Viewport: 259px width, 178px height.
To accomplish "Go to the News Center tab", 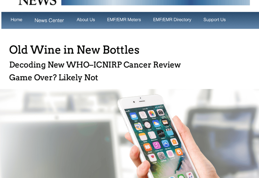I will point(49,20).
